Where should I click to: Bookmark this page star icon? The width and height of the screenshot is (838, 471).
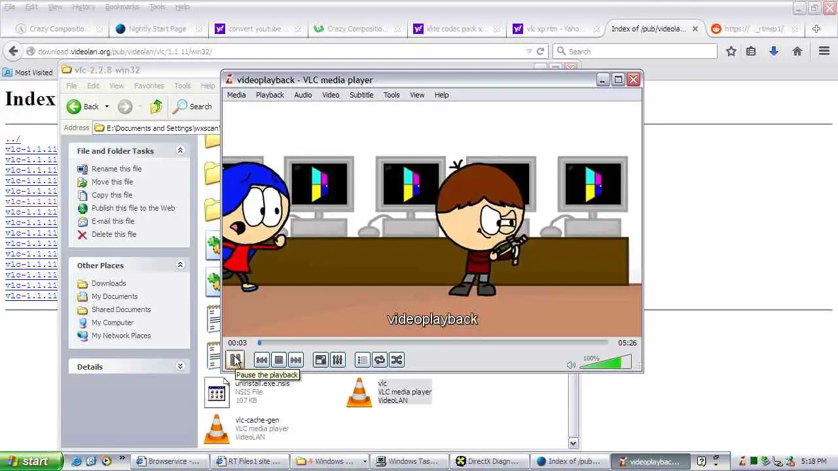pyautogui.click(x=731, y=51)
